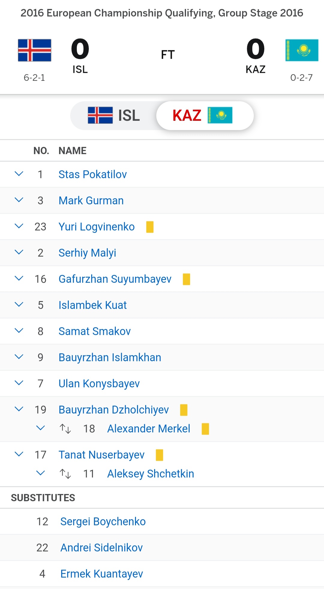The width and height of the screenshot is (324, 589).
Task: Expand Samat Smakov's details chevron
Action: (19, 331)
